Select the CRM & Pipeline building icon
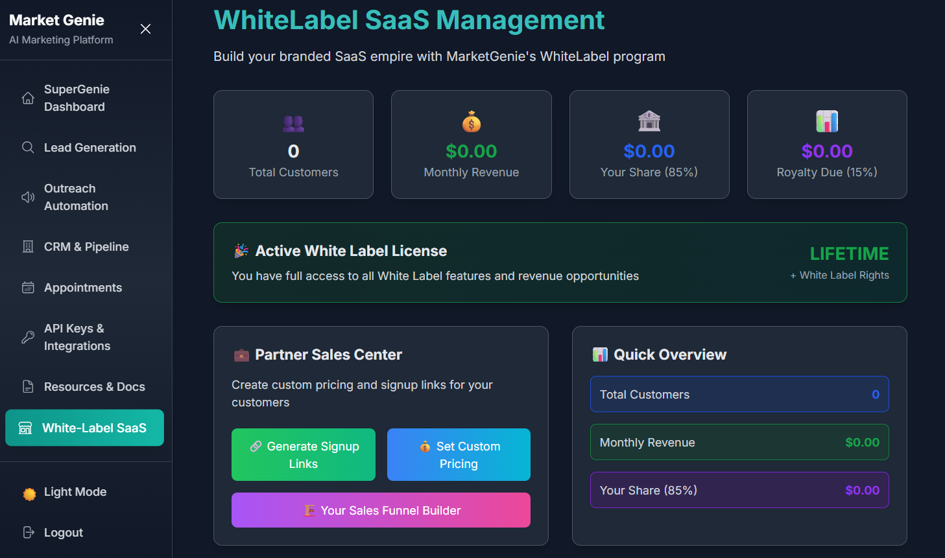 [28, 246]
